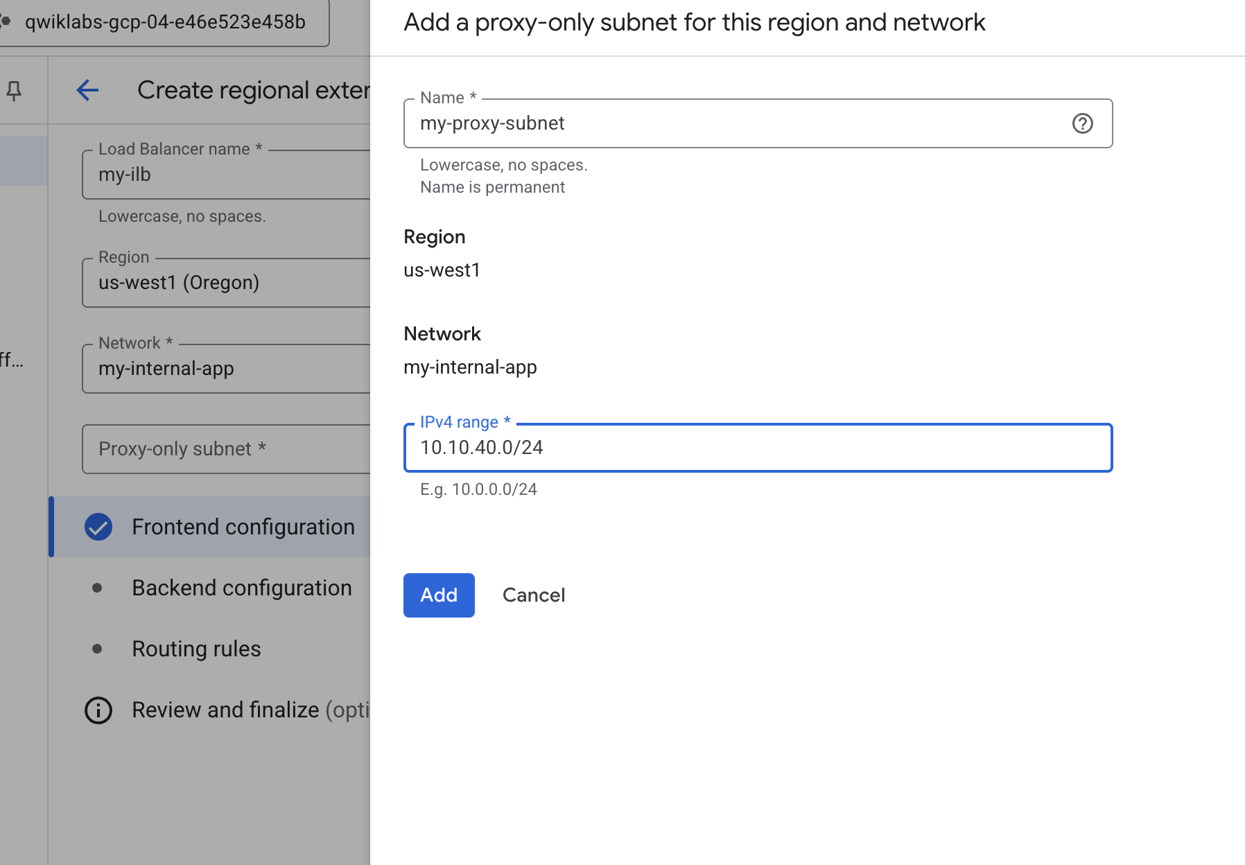Open the qwiklabs project selector
Image resolution: width=1245 pixels, height=865 pixels.
coord(165,22)
